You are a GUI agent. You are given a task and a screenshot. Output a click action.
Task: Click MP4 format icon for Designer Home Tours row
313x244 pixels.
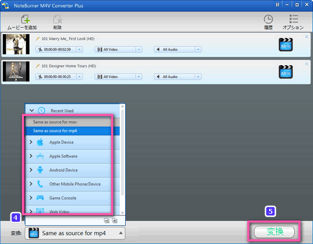tap(286, 72)
